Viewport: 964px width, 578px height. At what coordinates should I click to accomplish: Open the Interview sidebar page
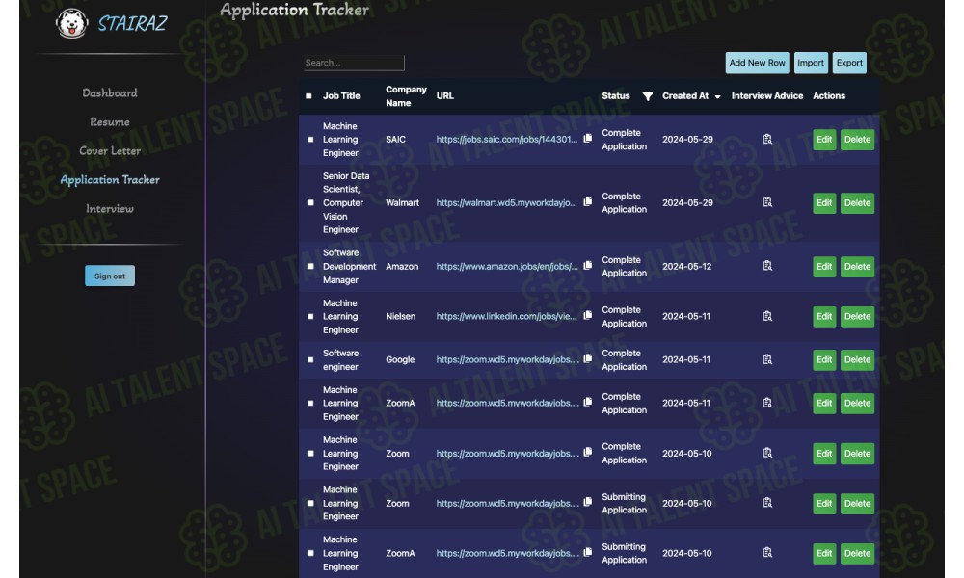tap(110, 208)
